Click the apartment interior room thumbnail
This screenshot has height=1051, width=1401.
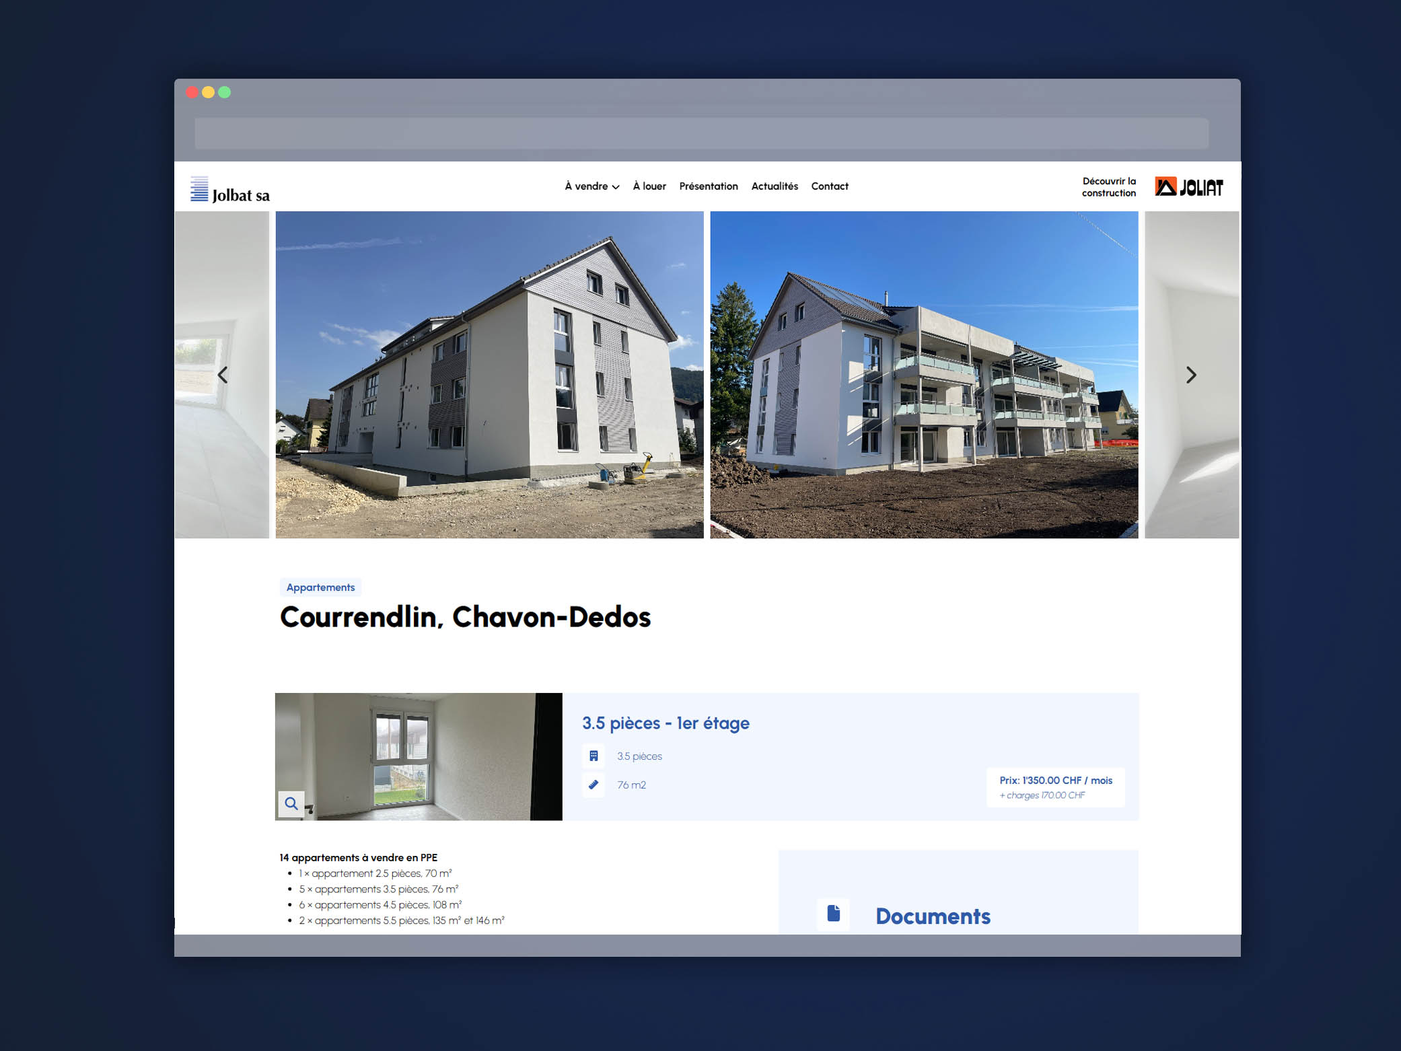click(417, 756)
